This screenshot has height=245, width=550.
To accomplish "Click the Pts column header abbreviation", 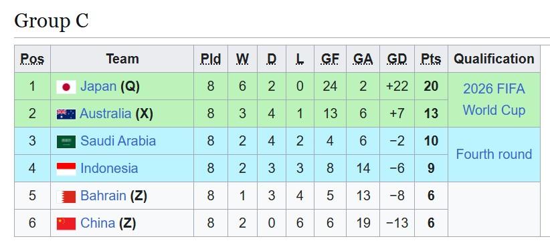I will pos(431,59).
